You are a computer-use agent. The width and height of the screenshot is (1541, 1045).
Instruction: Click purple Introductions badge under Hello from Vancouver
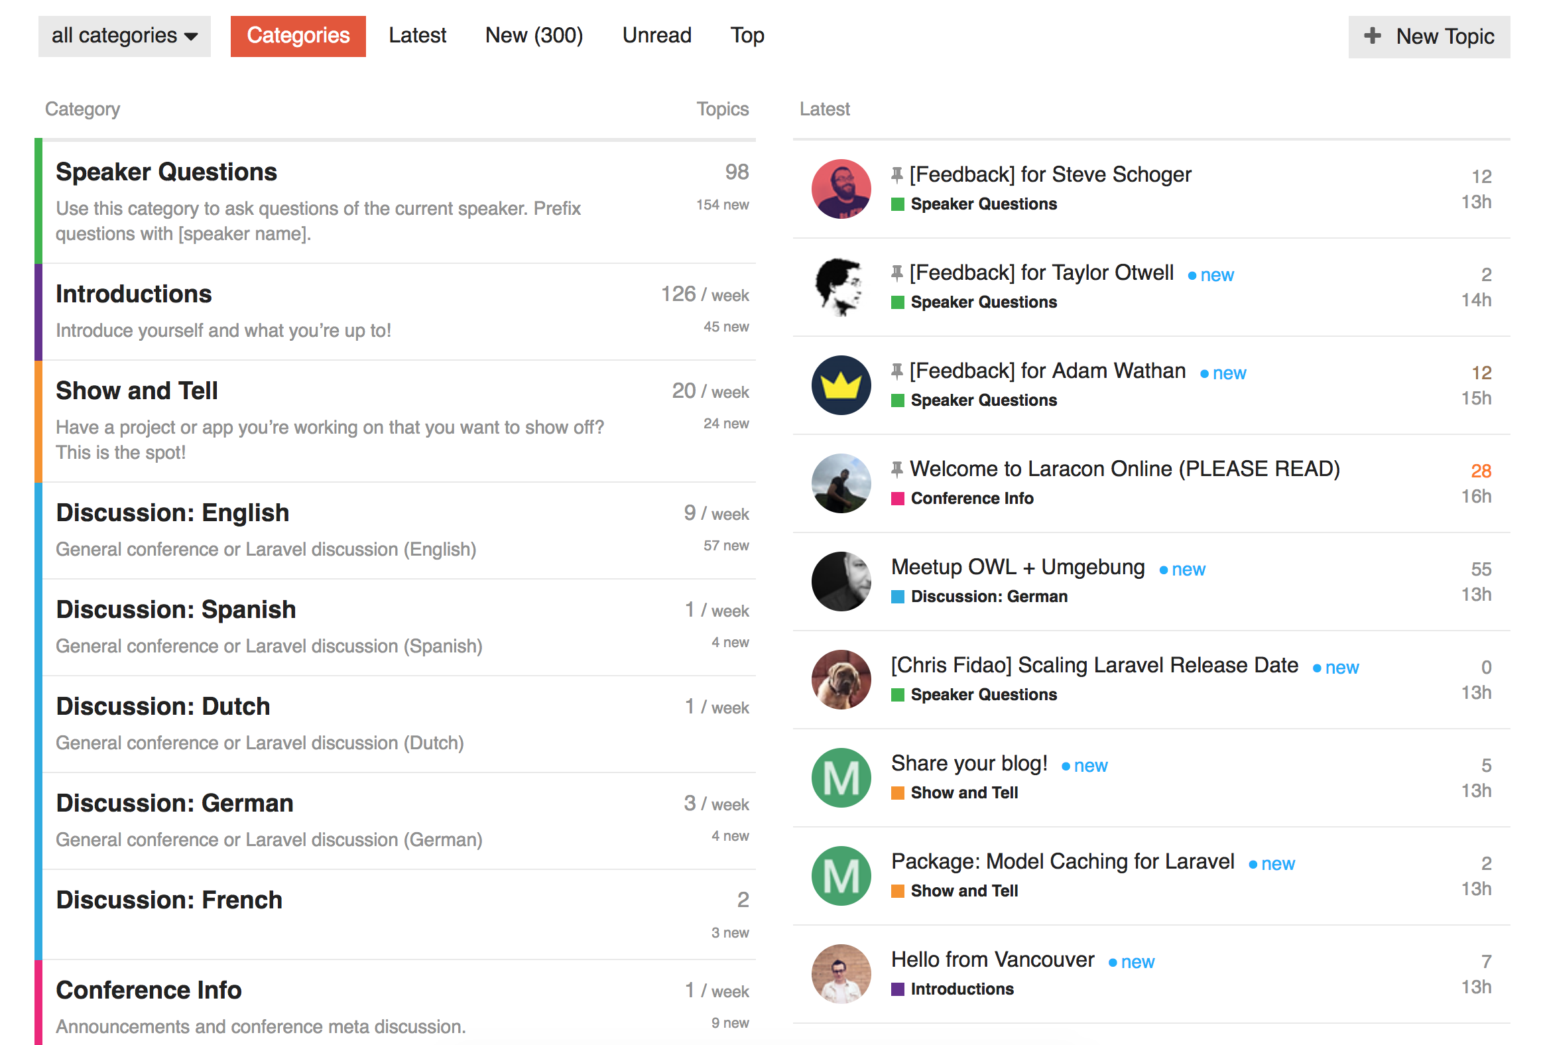pyautogui.click(x=953, y=989)
